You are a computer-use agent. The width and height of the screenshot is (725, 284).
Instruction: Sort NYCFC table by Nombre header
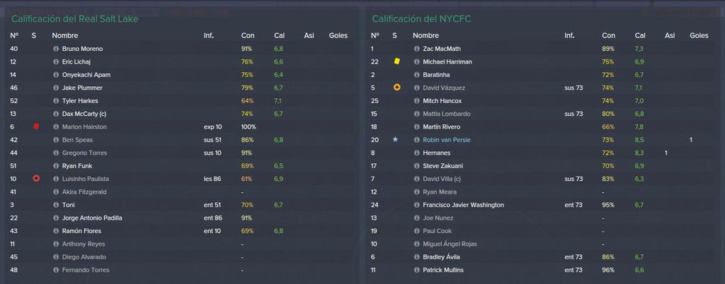pyautogui.click(x=426, y=35)
